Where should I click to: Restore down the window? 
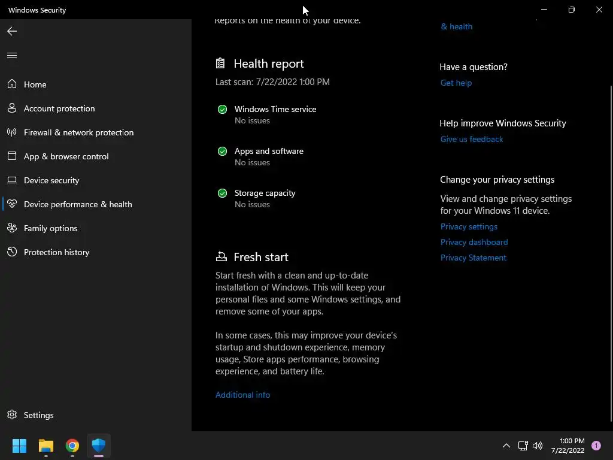(571, 10)
